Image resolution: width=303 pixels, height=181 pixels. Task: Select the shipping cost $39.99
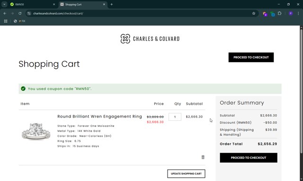pos(271,129)
